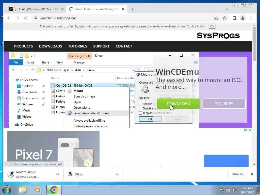Open the Chrome three-dot menu

251,18
